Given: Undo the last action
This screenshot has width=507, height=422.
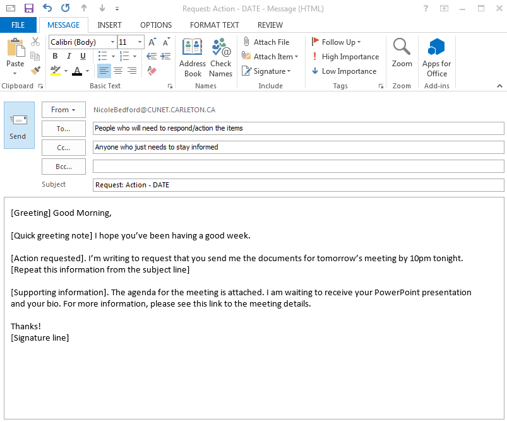Looking at the screenshot, I should [x=47, y=8].
